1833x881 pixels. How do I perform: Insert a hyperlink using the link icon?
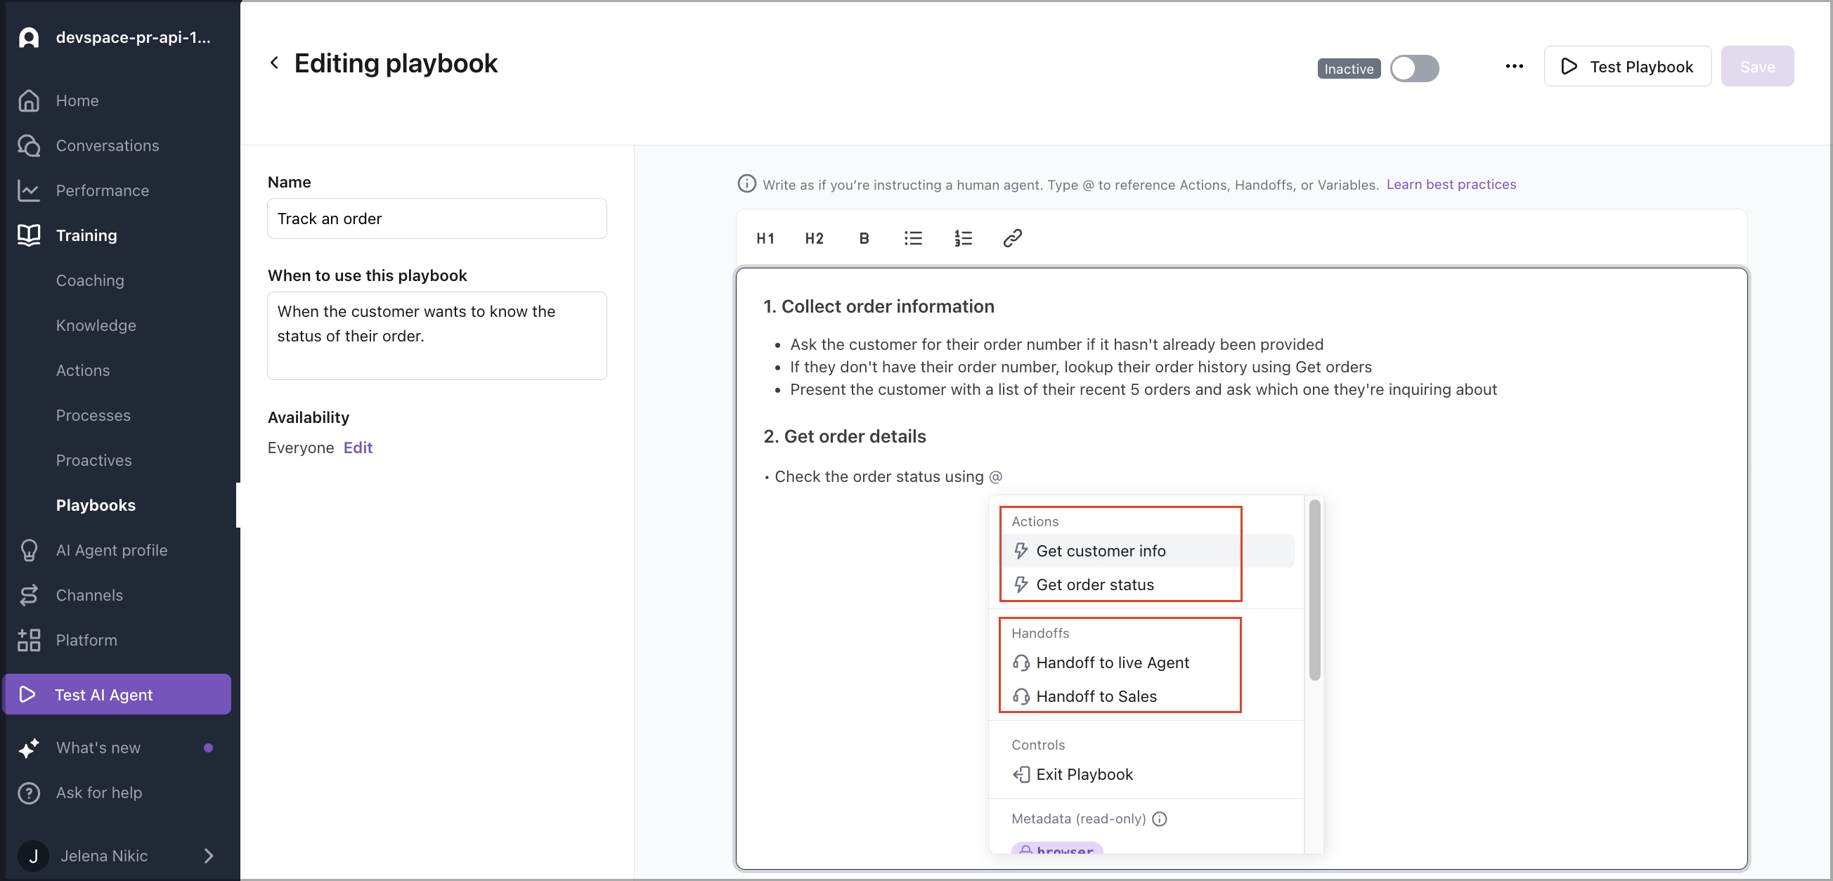tap(1012, 238)
